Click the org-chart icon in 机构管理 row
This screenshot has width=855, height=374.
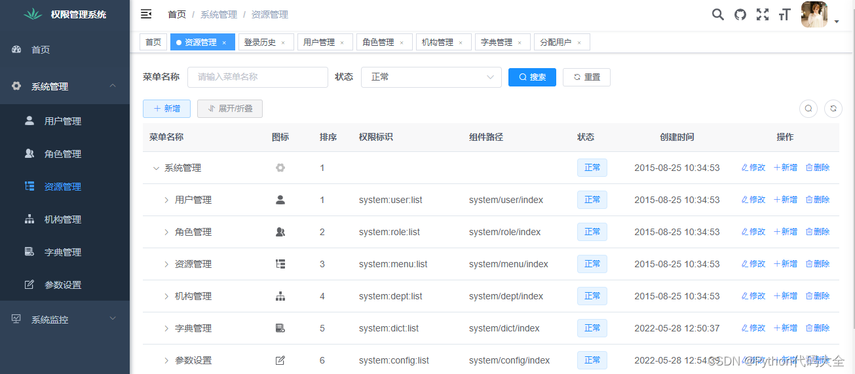tap(280, 296)
